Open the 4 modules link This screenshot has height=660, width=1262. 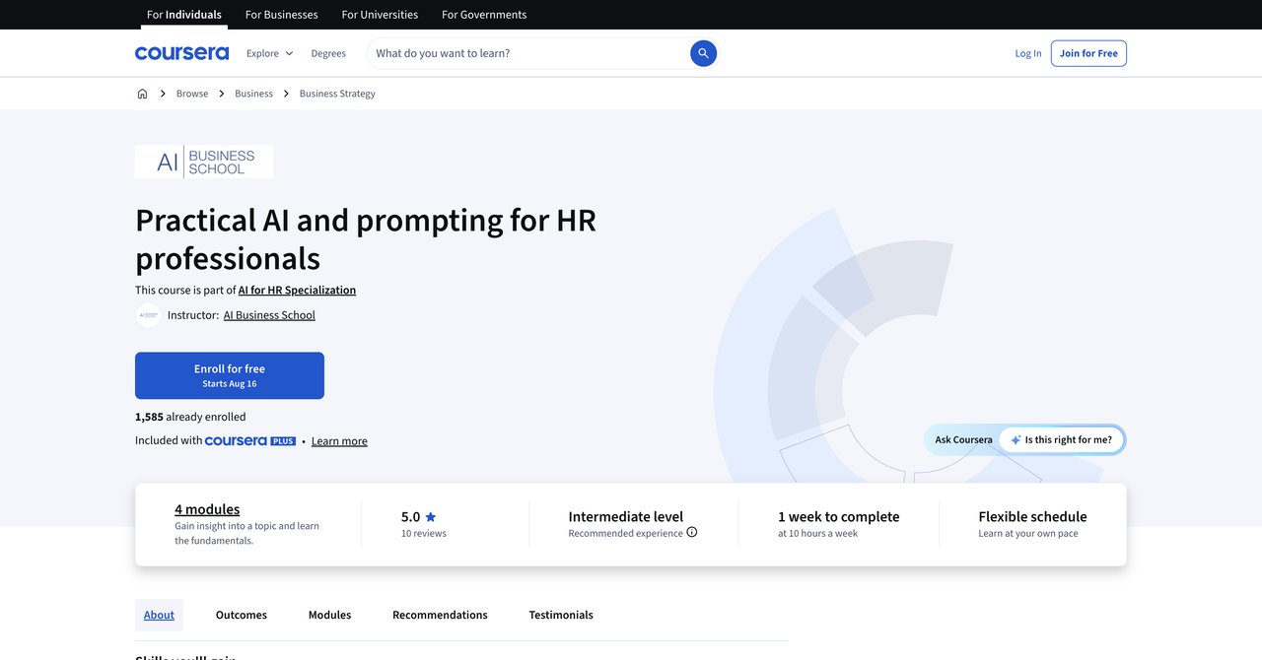[207, 509]
